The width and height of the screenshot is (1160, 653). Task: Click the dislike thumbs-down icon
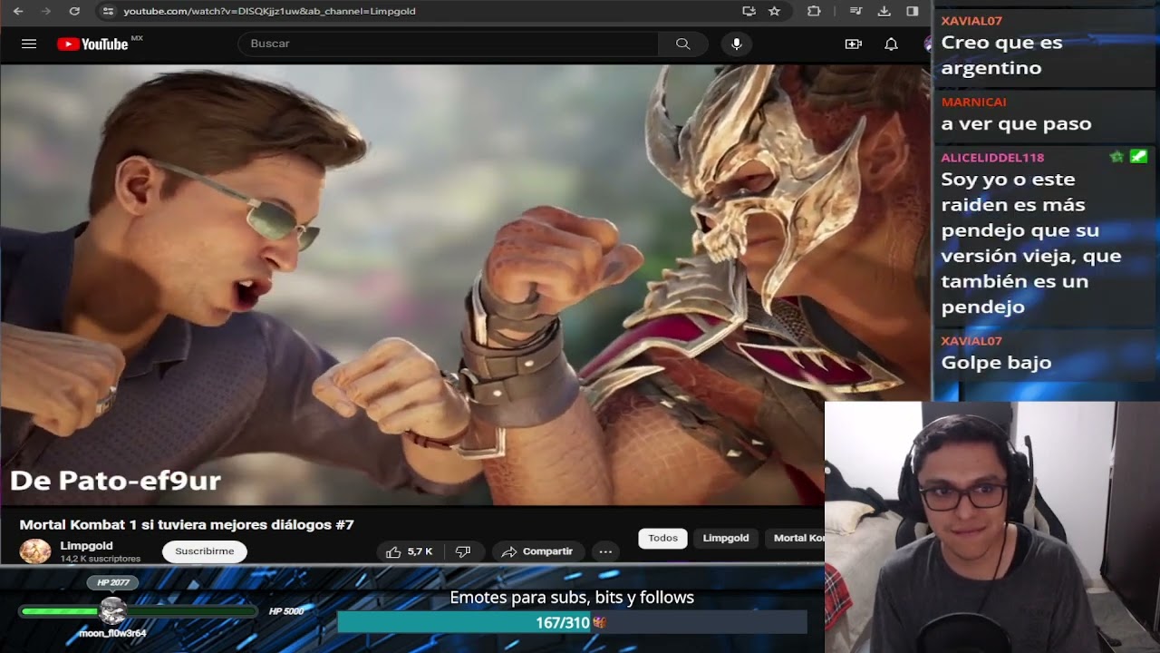tap(463, 551)
